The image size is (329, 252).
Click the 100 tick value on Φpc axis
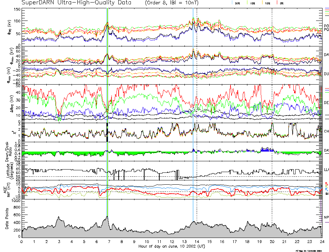tap(17, 21)
